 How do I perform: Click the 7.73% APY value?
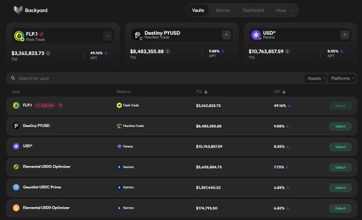[x=279, y=167]
